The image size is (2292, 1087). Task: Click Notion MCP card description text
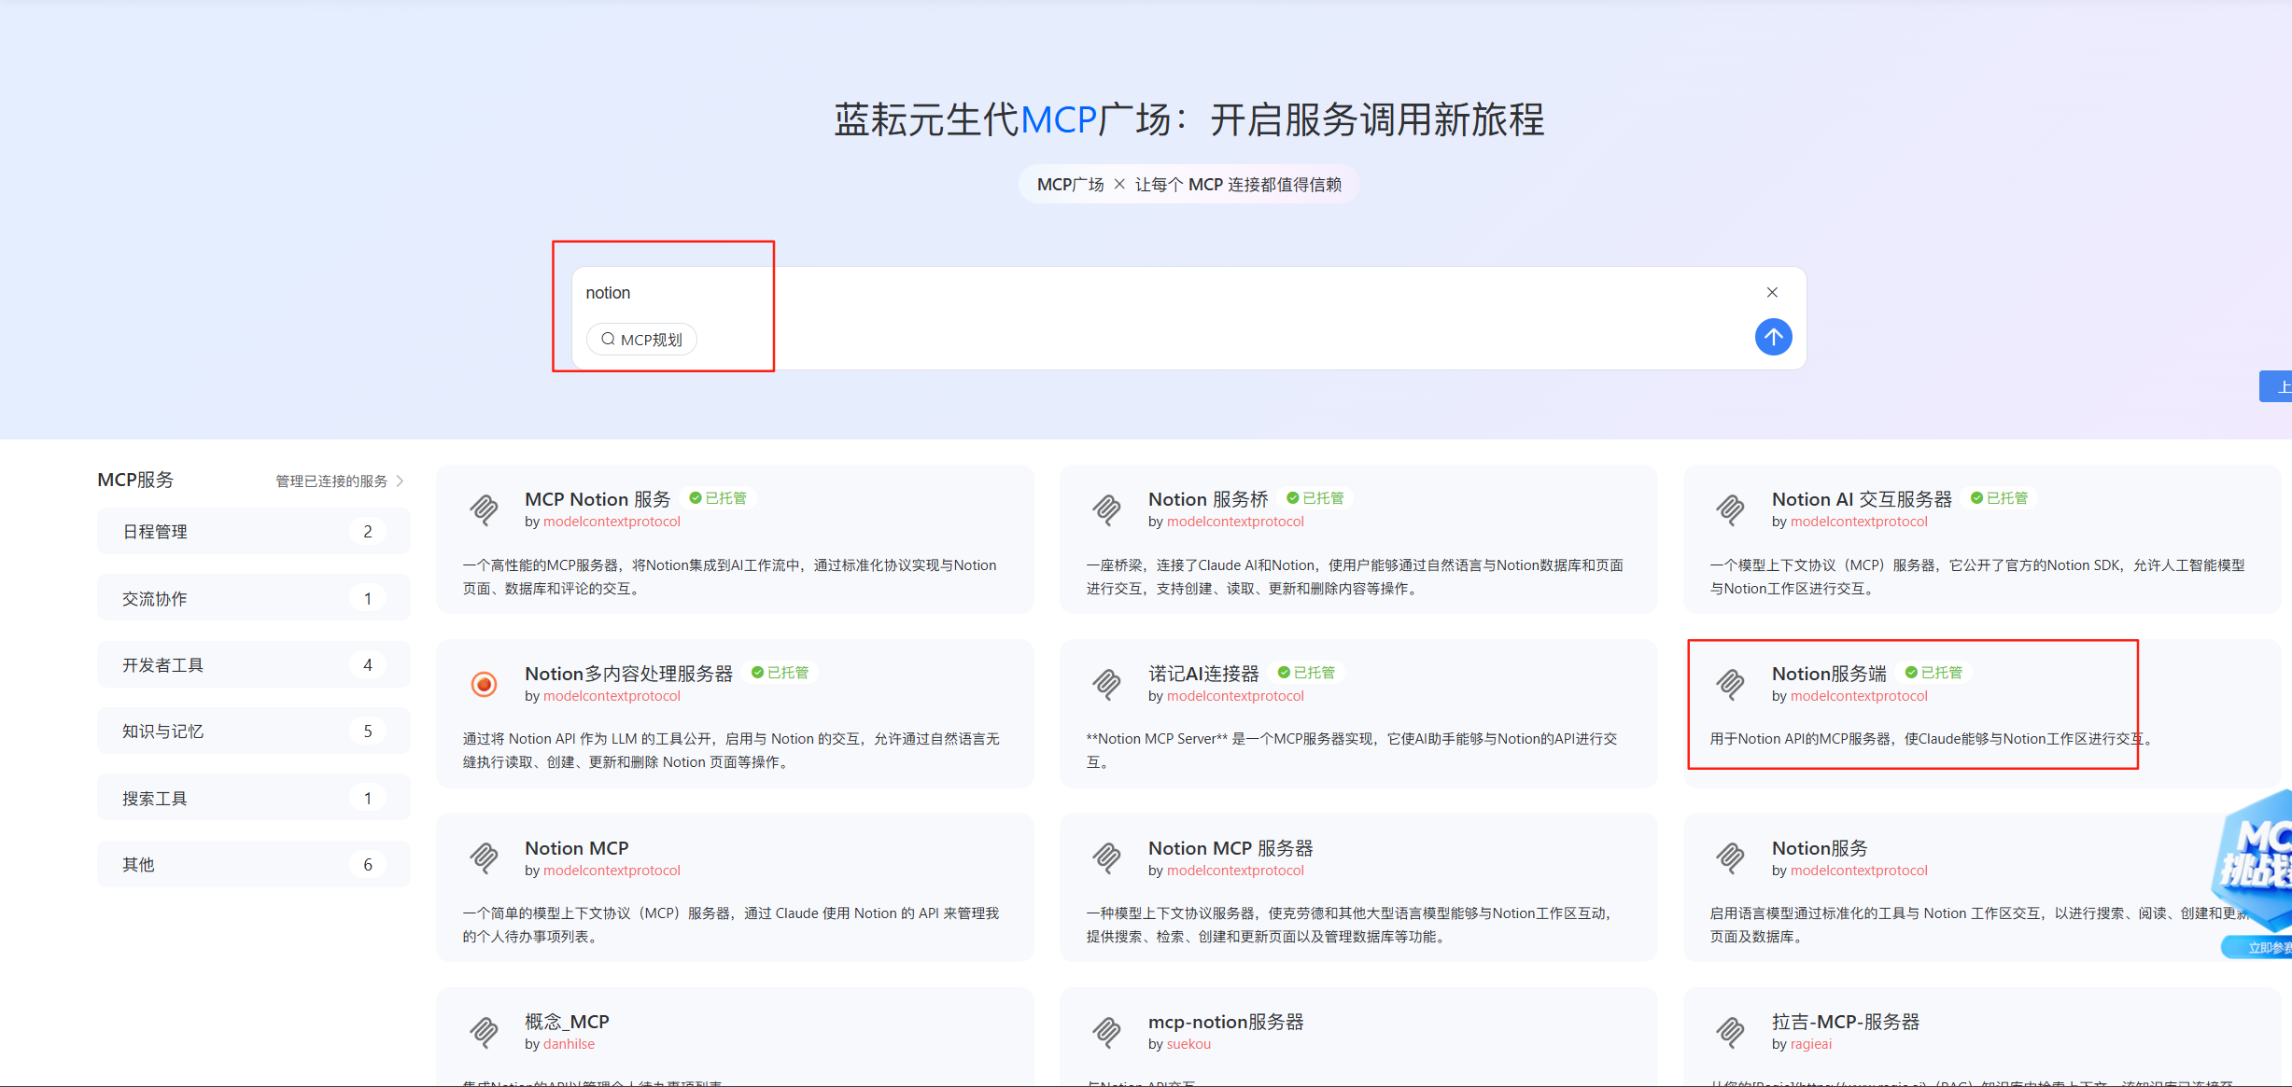(x=730, y=925)
